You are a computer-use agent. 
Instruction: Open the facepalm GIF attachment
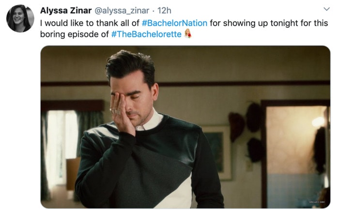pos(185,127)
